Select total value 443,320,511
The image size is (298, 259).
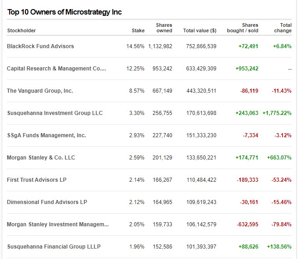(x=201, y=91)
